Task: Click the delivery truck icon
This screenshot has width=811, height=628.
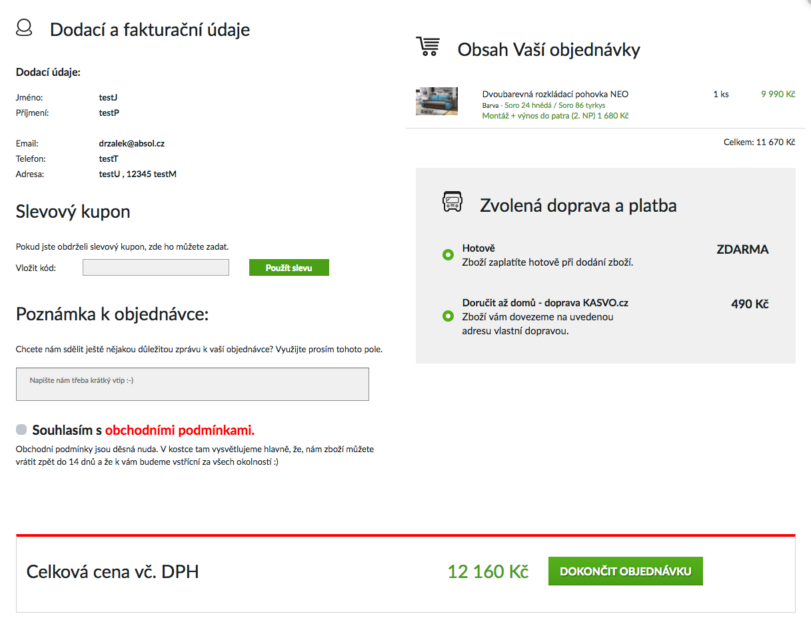Action: point(452,202)
